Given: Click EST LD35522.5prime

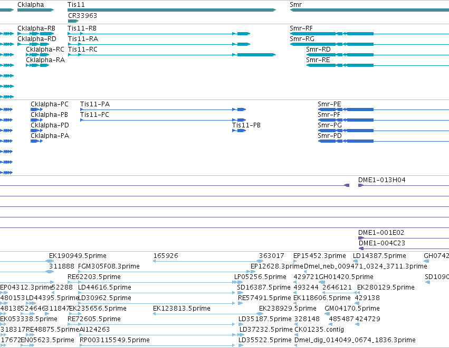Looking at the screenshot, I should click(x=265, y=340).
